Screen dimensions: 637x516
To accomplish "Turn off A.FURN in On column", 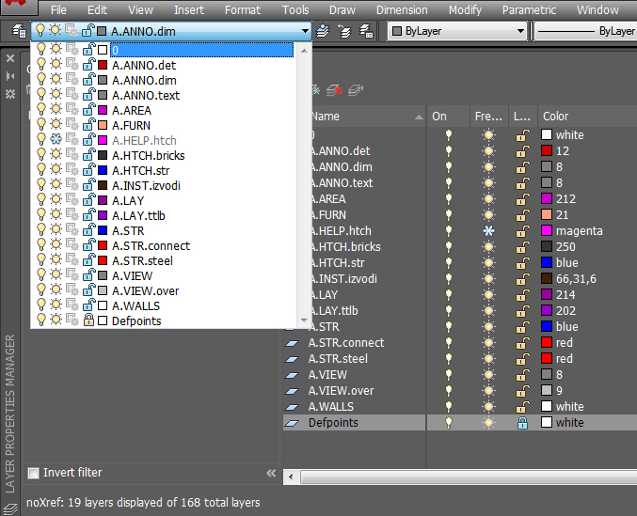I will [449, 215].
